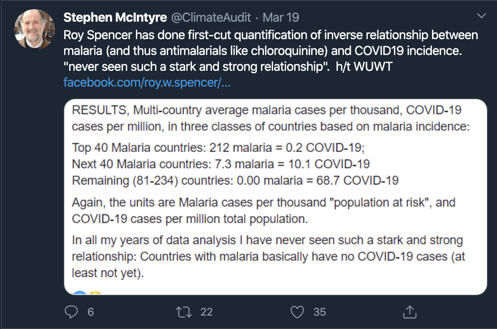
Task: Click the reply speech bubble icon
Action: [x=71, y=312]
